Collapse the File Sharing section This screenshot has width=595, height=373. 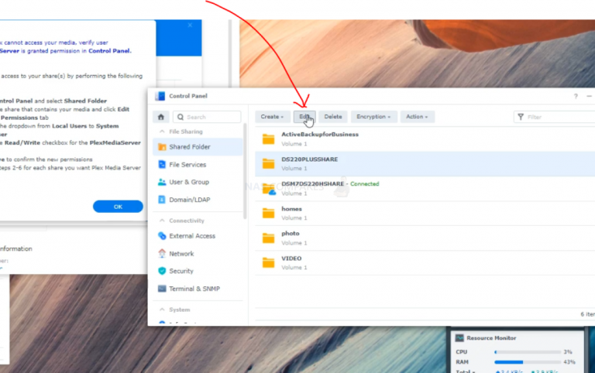(x=161, y=132)
